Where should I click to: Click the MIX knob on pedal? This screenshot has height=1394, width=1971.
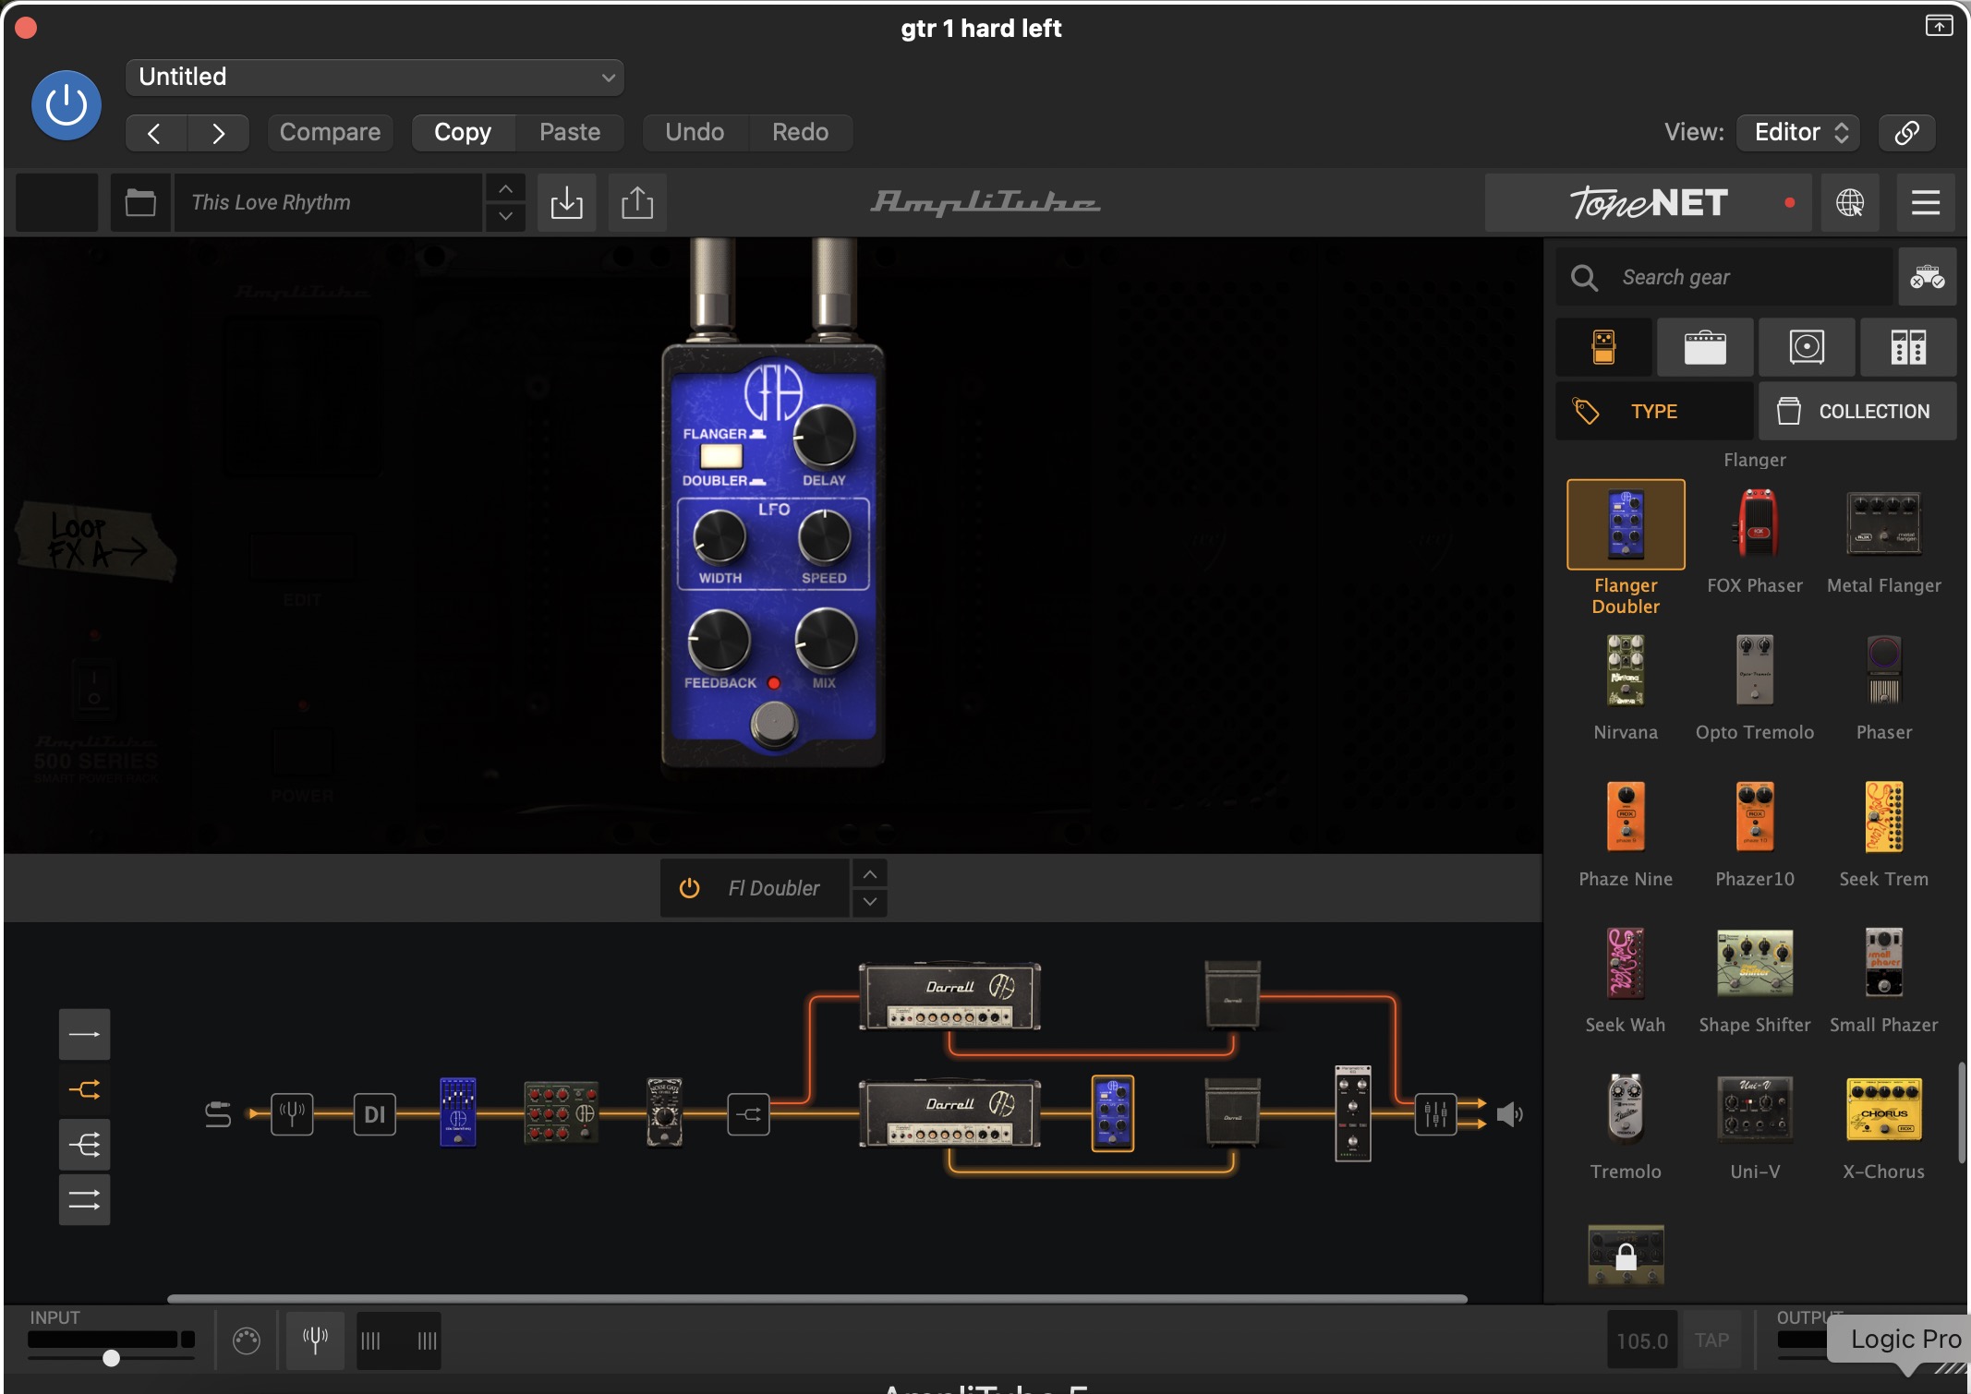pos(826,640)
